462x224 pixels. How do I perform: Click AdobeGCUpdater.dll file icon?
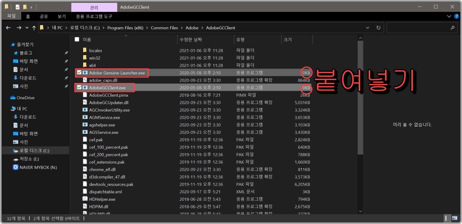coord(85,102)
